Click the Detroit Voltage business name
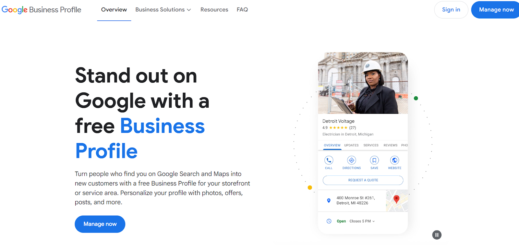Image resolution: width=519 pixels, height=251 pixels. pos(338,121)
